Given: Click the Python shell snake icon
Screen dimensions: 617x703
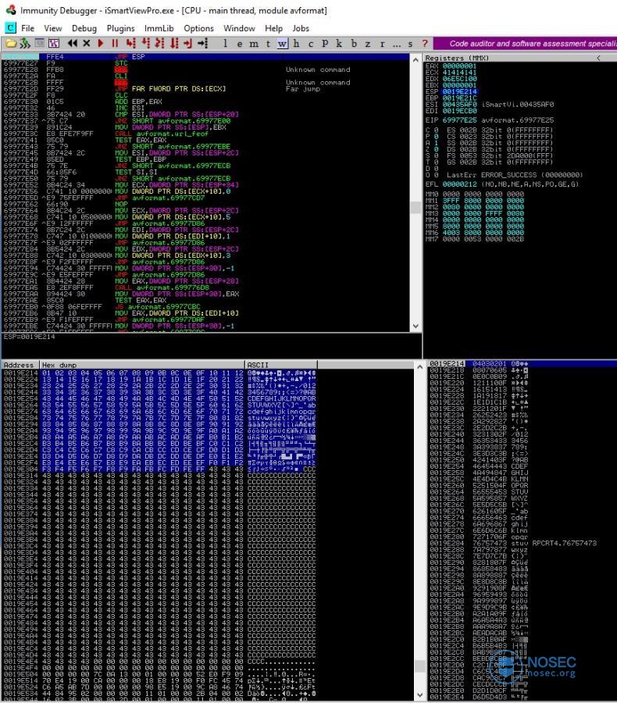Looking at the screenshot, I should 25,44.
